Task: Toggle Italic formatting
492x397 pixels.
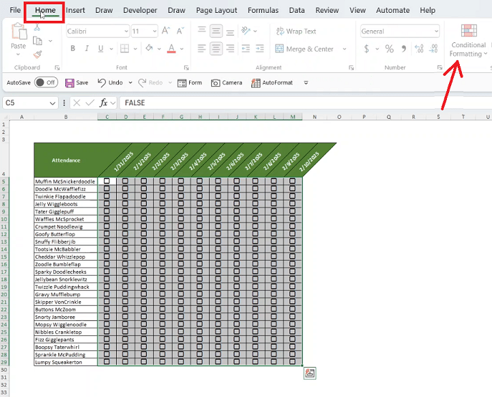Action: [x=87, y=48]
